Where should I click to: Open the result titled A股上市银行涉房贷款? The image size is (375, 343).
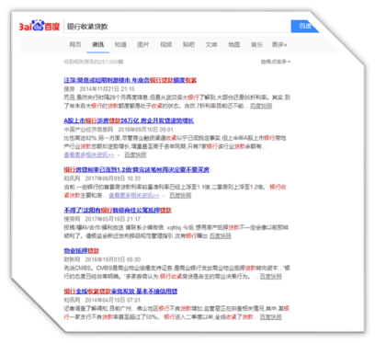click(129, 120)
